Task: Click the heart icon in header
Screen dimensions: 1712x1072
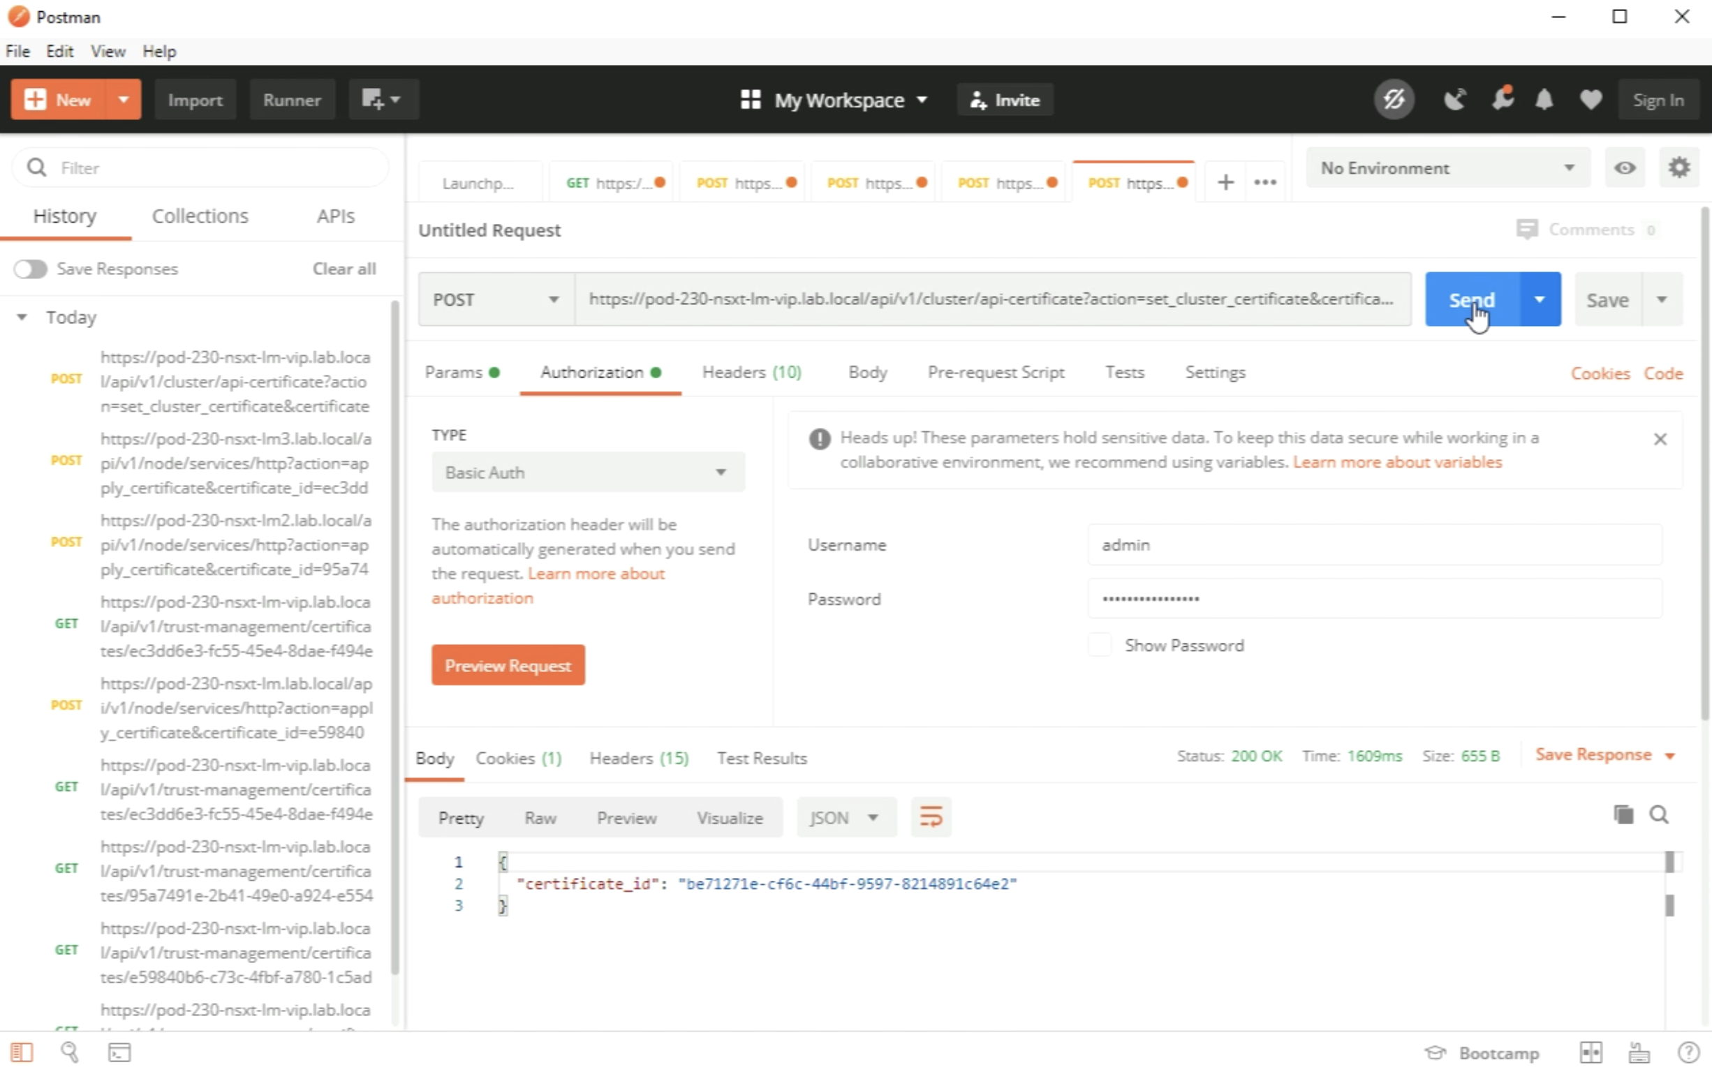Action: coord(1591,99)
